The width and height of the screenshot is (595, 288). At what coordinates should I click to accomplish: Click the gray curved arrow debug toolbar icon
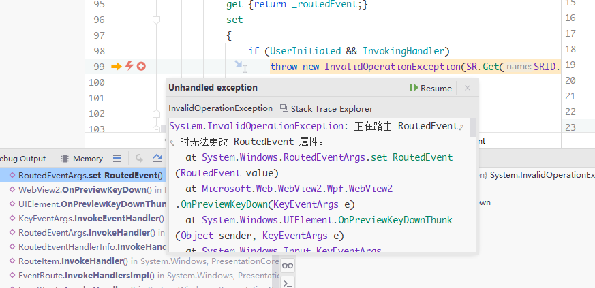(139, 158)
